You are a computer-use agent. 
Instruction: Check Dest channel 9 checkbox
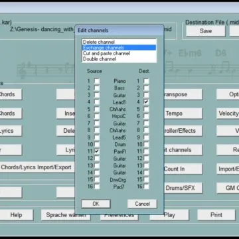(146, 137)
